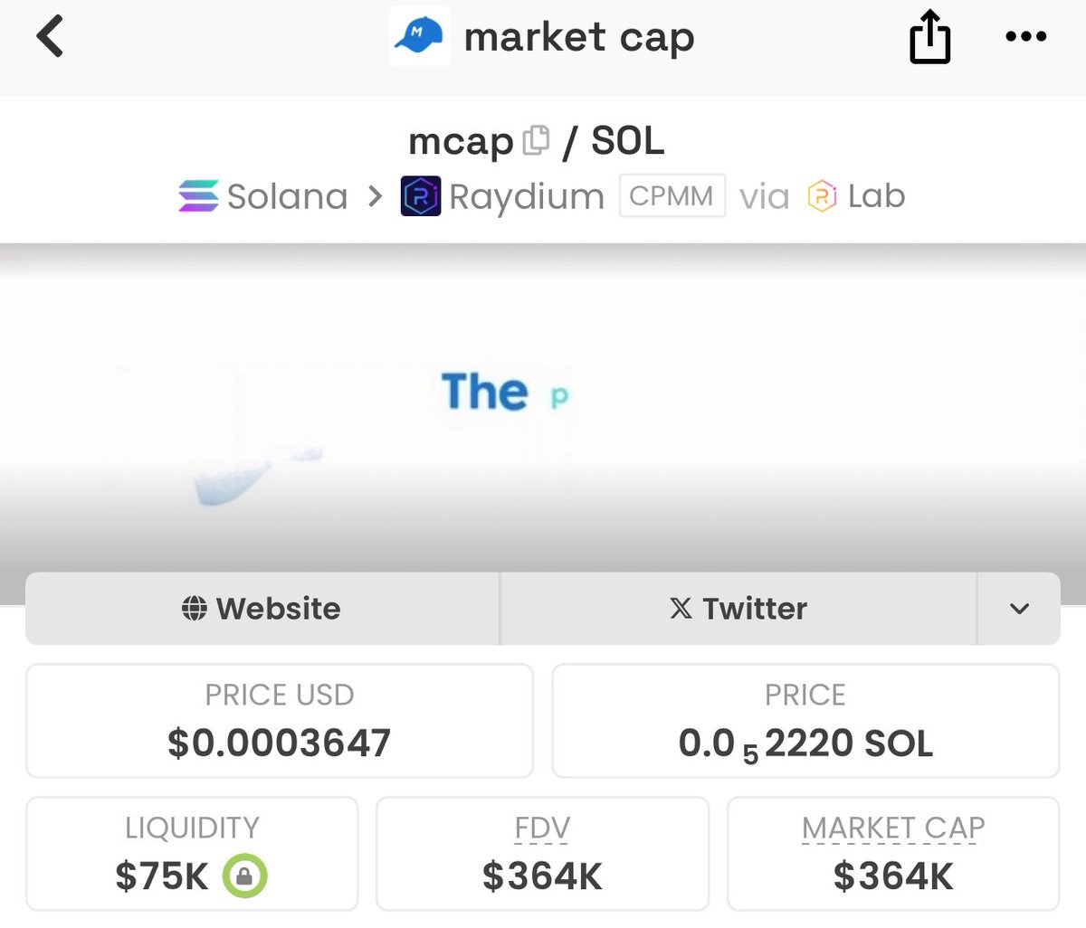
Task: Tap the Raydium DEX logo
Action: [421, 196]
